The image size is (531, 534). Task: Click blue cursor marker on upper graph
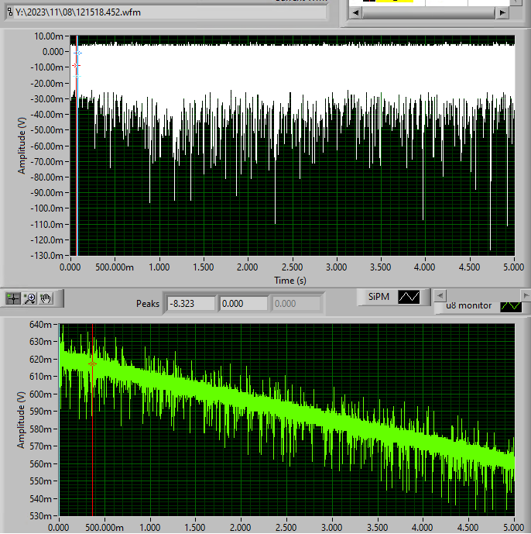coord(77,53)
